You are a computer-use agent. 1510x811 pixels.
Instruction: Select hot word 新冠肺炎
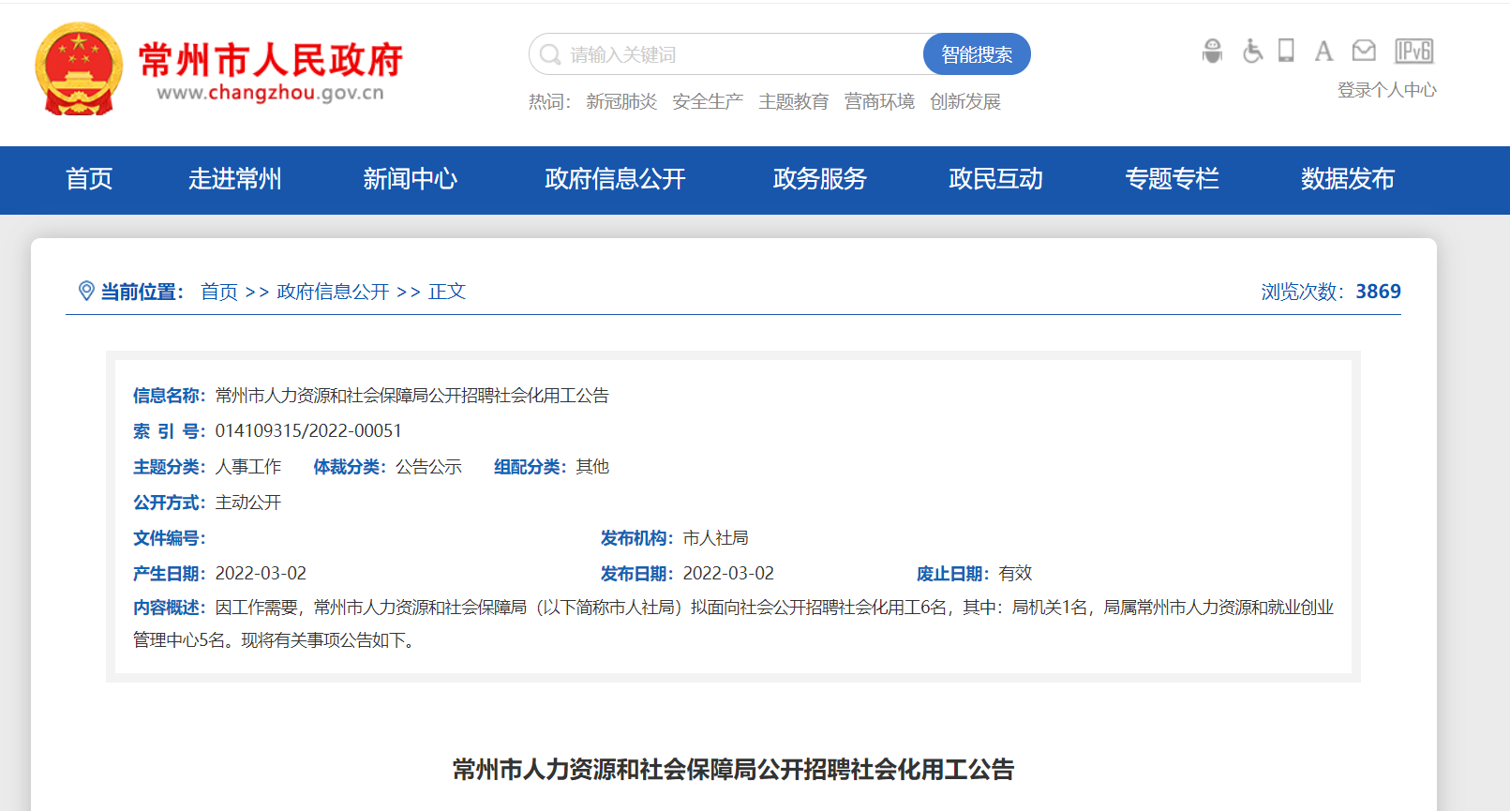(620, 101)
